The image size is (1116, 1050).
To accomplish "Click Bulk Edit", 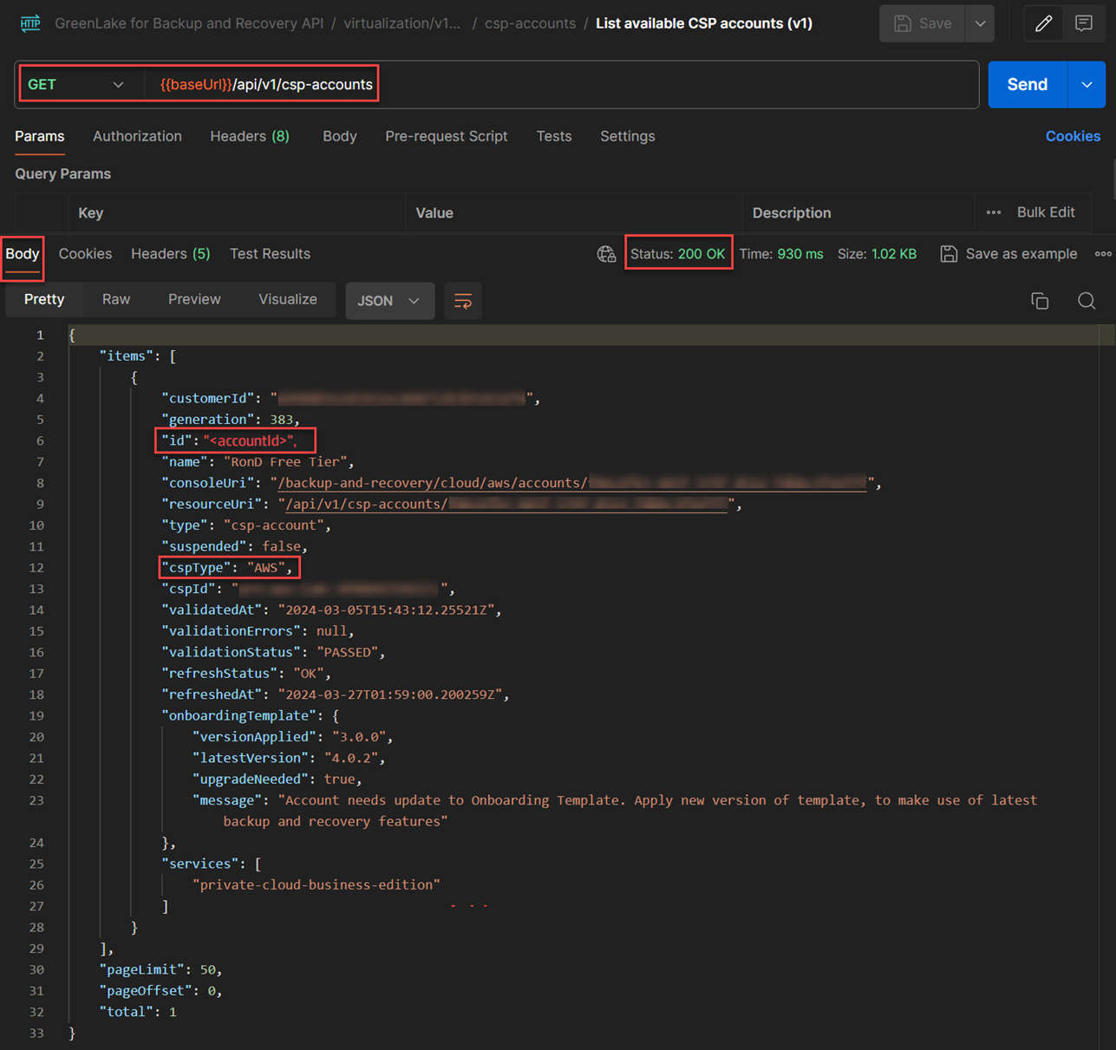I will (1046, 212).
